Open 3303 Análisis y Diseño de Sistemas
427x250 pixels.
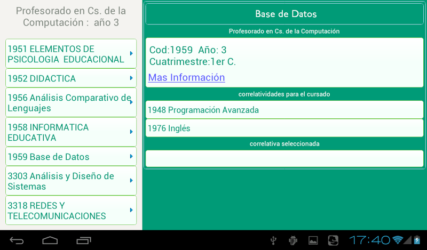click(x=71, y=181)
